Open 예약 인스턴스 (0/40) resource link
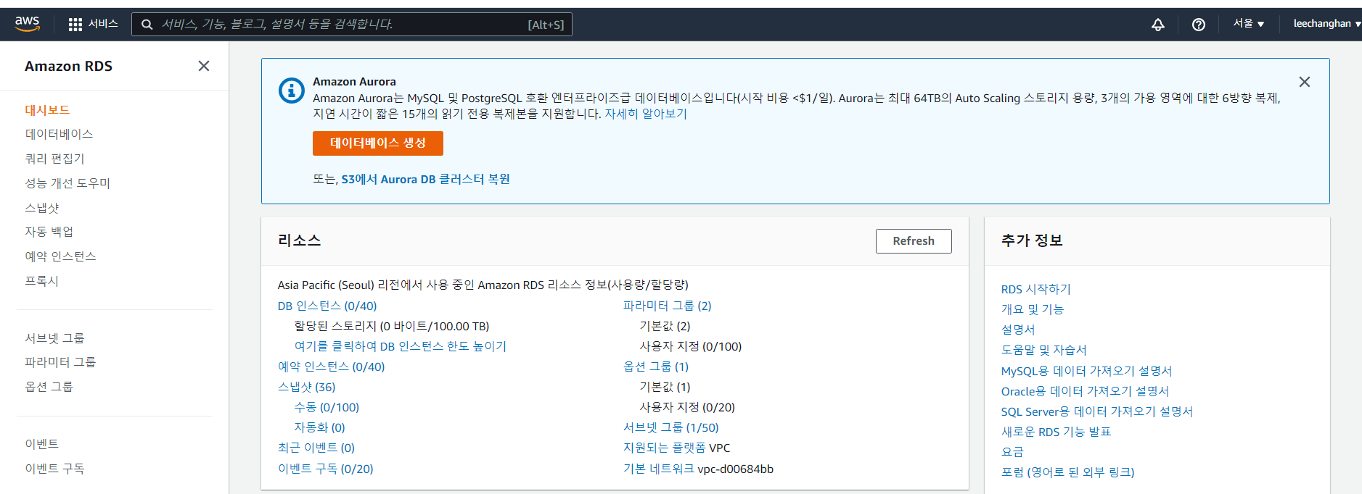The height and width of the screenshot is (494, 1362). pos(331,367)
